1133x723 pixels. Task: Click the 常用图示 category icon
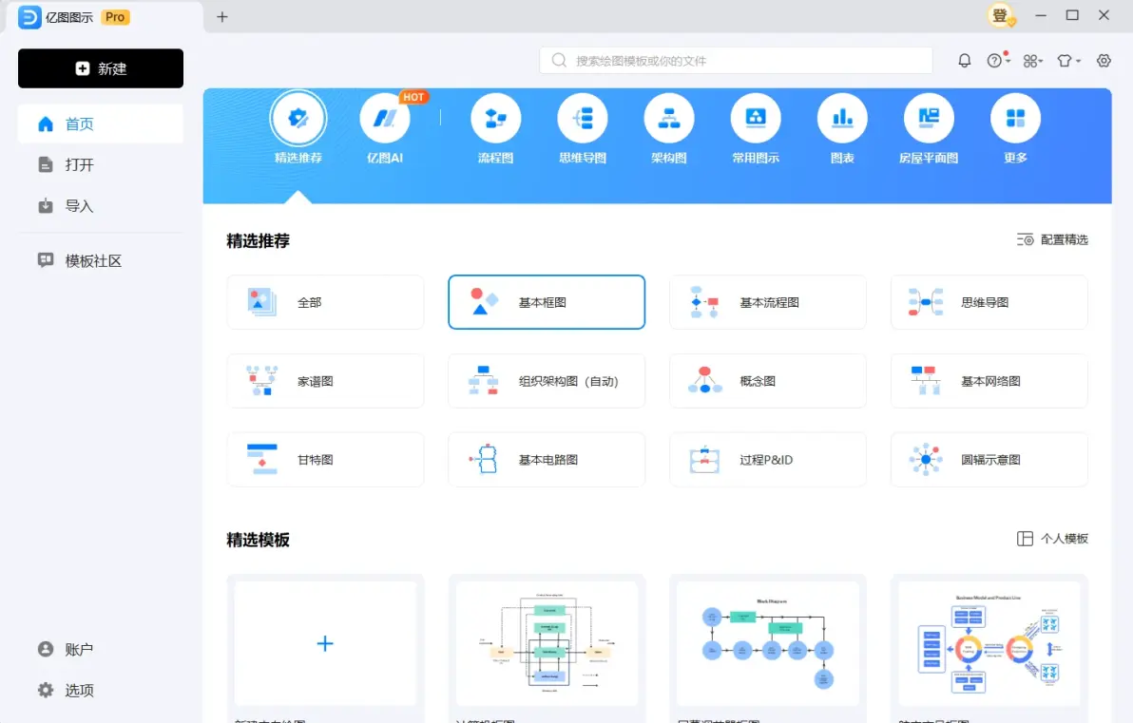(756, 119)
